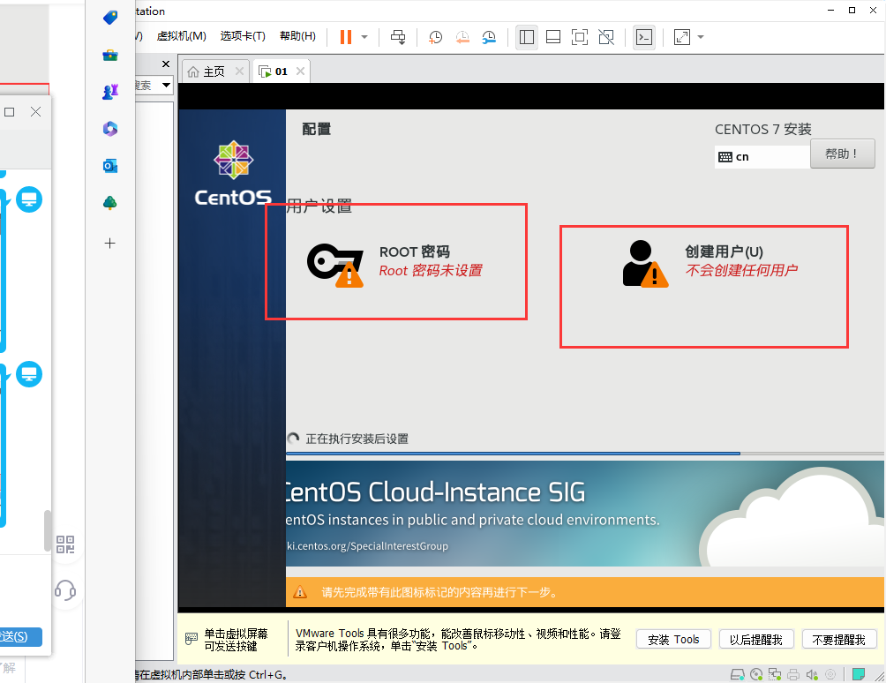Open the Outlook icon in the sidebar
Screen dimensions: 886x683
110,166
